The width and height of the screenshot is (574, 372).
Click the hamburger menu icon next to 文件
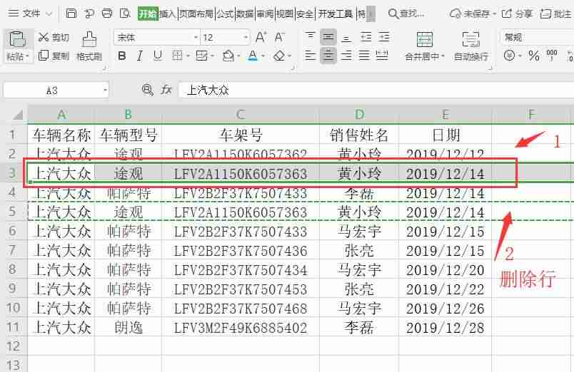click(13, 14)
